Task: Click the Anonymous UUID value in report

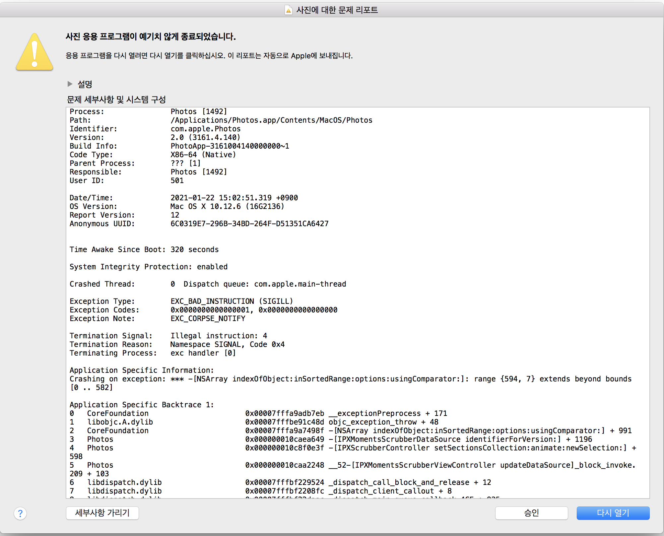Action: point(249,224)
